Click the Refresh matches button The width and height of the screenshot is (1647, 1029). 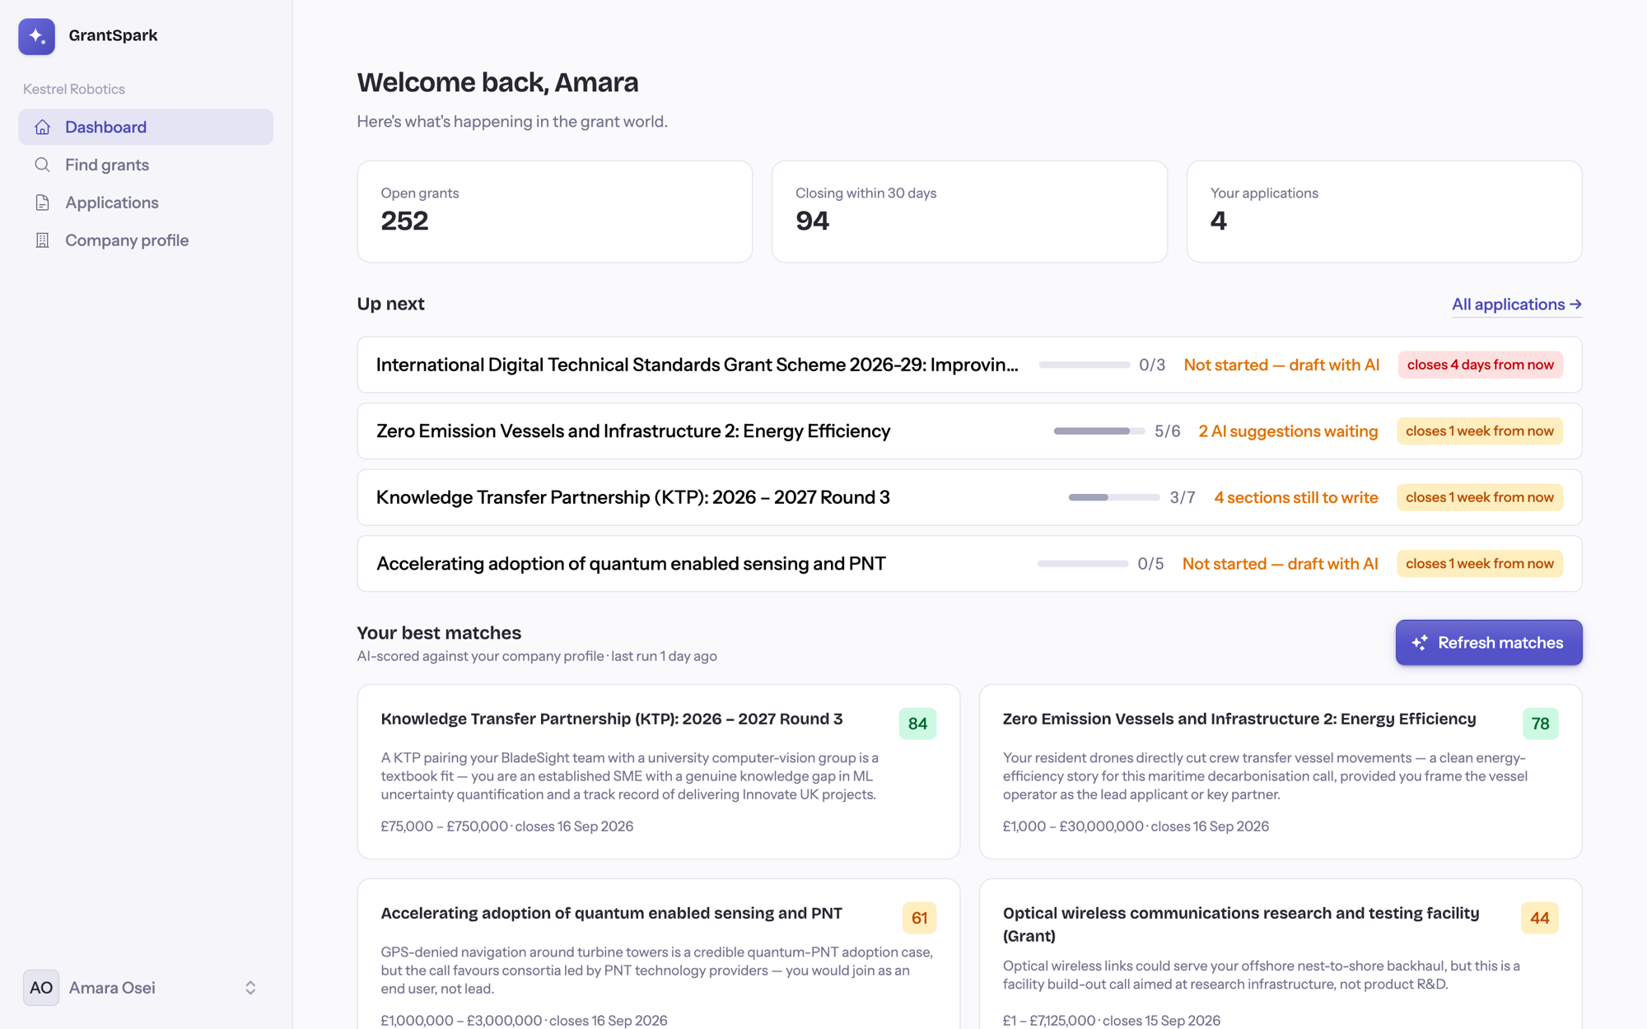coord(1489,642)
